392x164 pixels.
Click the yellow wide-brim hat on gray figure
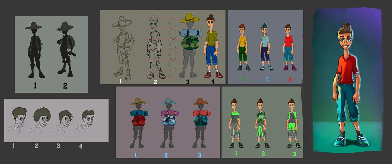click(x=190, y=18)
